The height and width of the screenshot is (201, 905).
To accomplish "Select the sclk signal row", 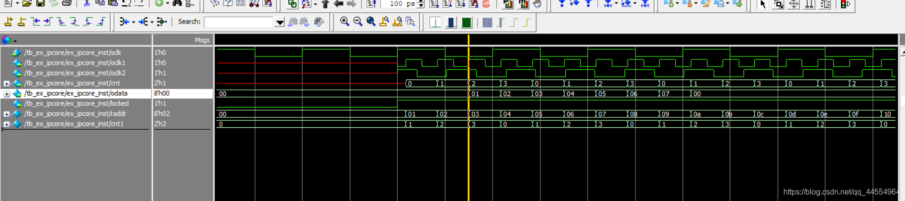I will (x=76, y=53).
